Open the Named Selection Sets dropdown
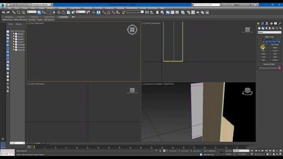This screenshot has height=159, width=283. pos(135,12)
